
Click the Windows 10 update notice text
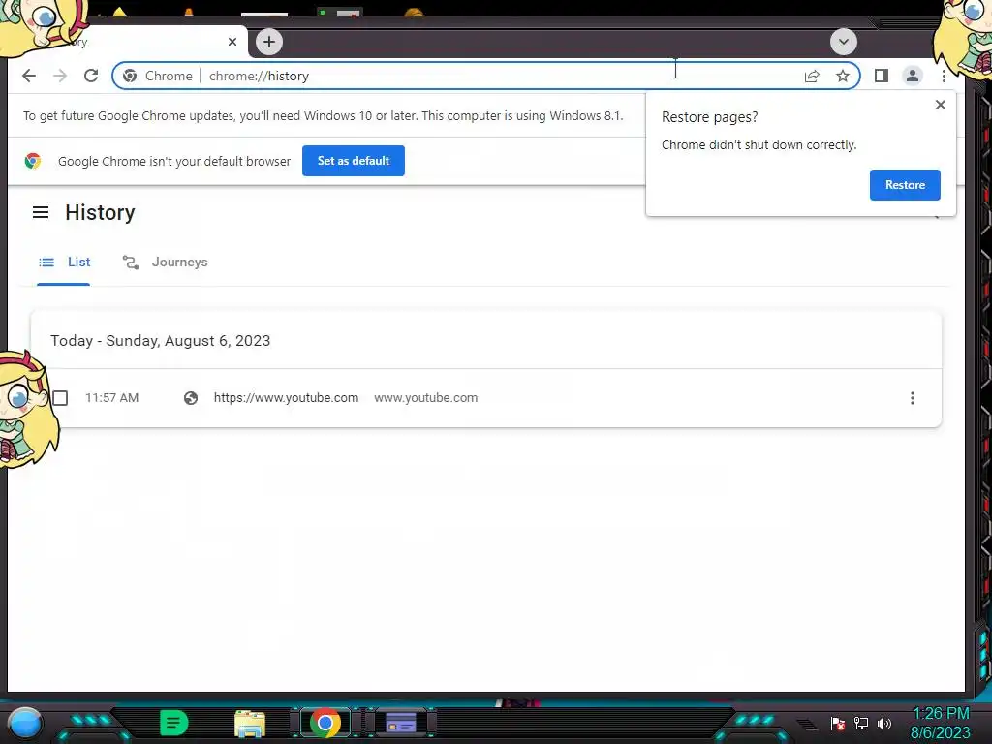coord(324,116)
